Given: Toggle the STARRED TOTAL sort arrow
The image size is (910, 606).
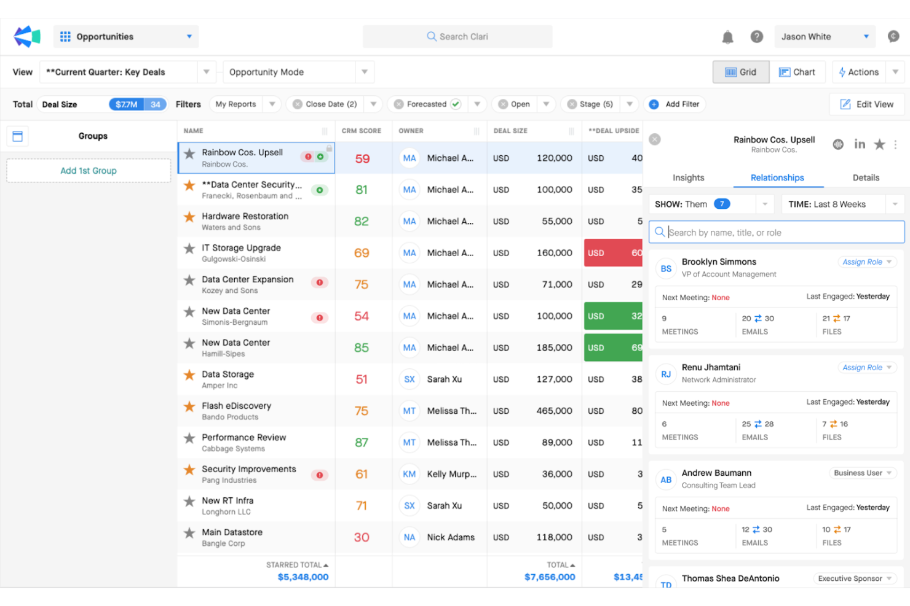Looking at the screenshot, I should click(326, 565).
